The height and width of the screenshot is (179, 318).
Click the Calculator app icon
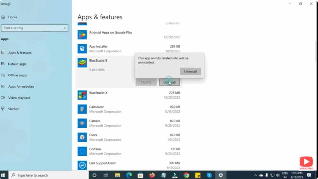tap(82, 109)
